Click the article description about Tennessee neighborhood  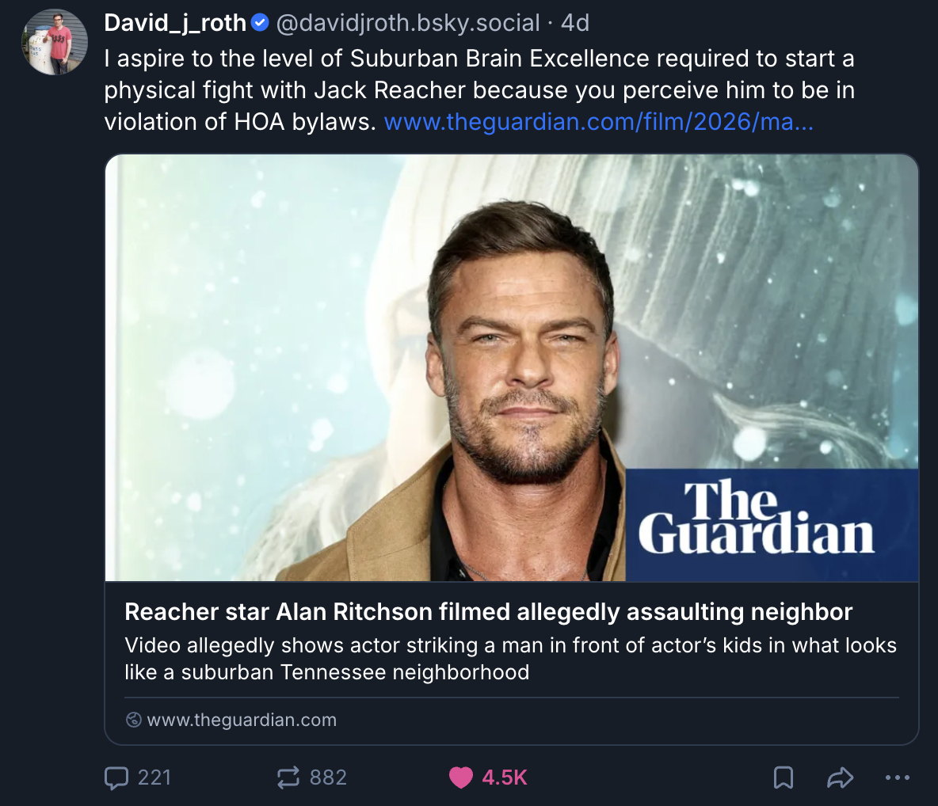[510, 659]
